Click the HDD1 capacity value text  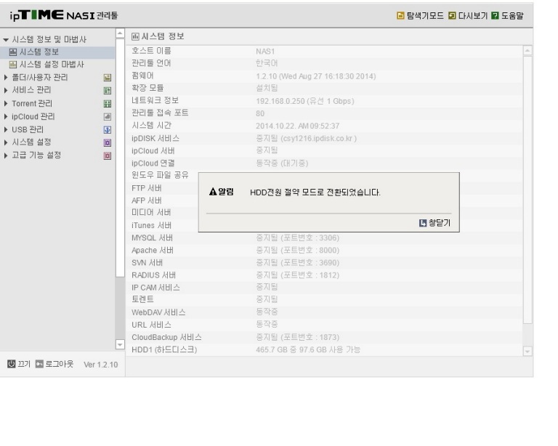point(308,350)
